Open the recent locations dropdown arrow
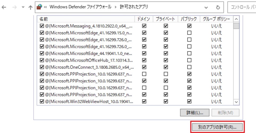Image resolution: width=256 pixels, height=133 pixels. 23,7
